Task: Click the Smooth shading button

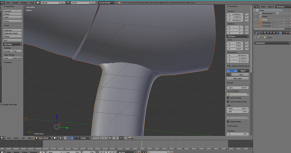Action: click(8, 51)
